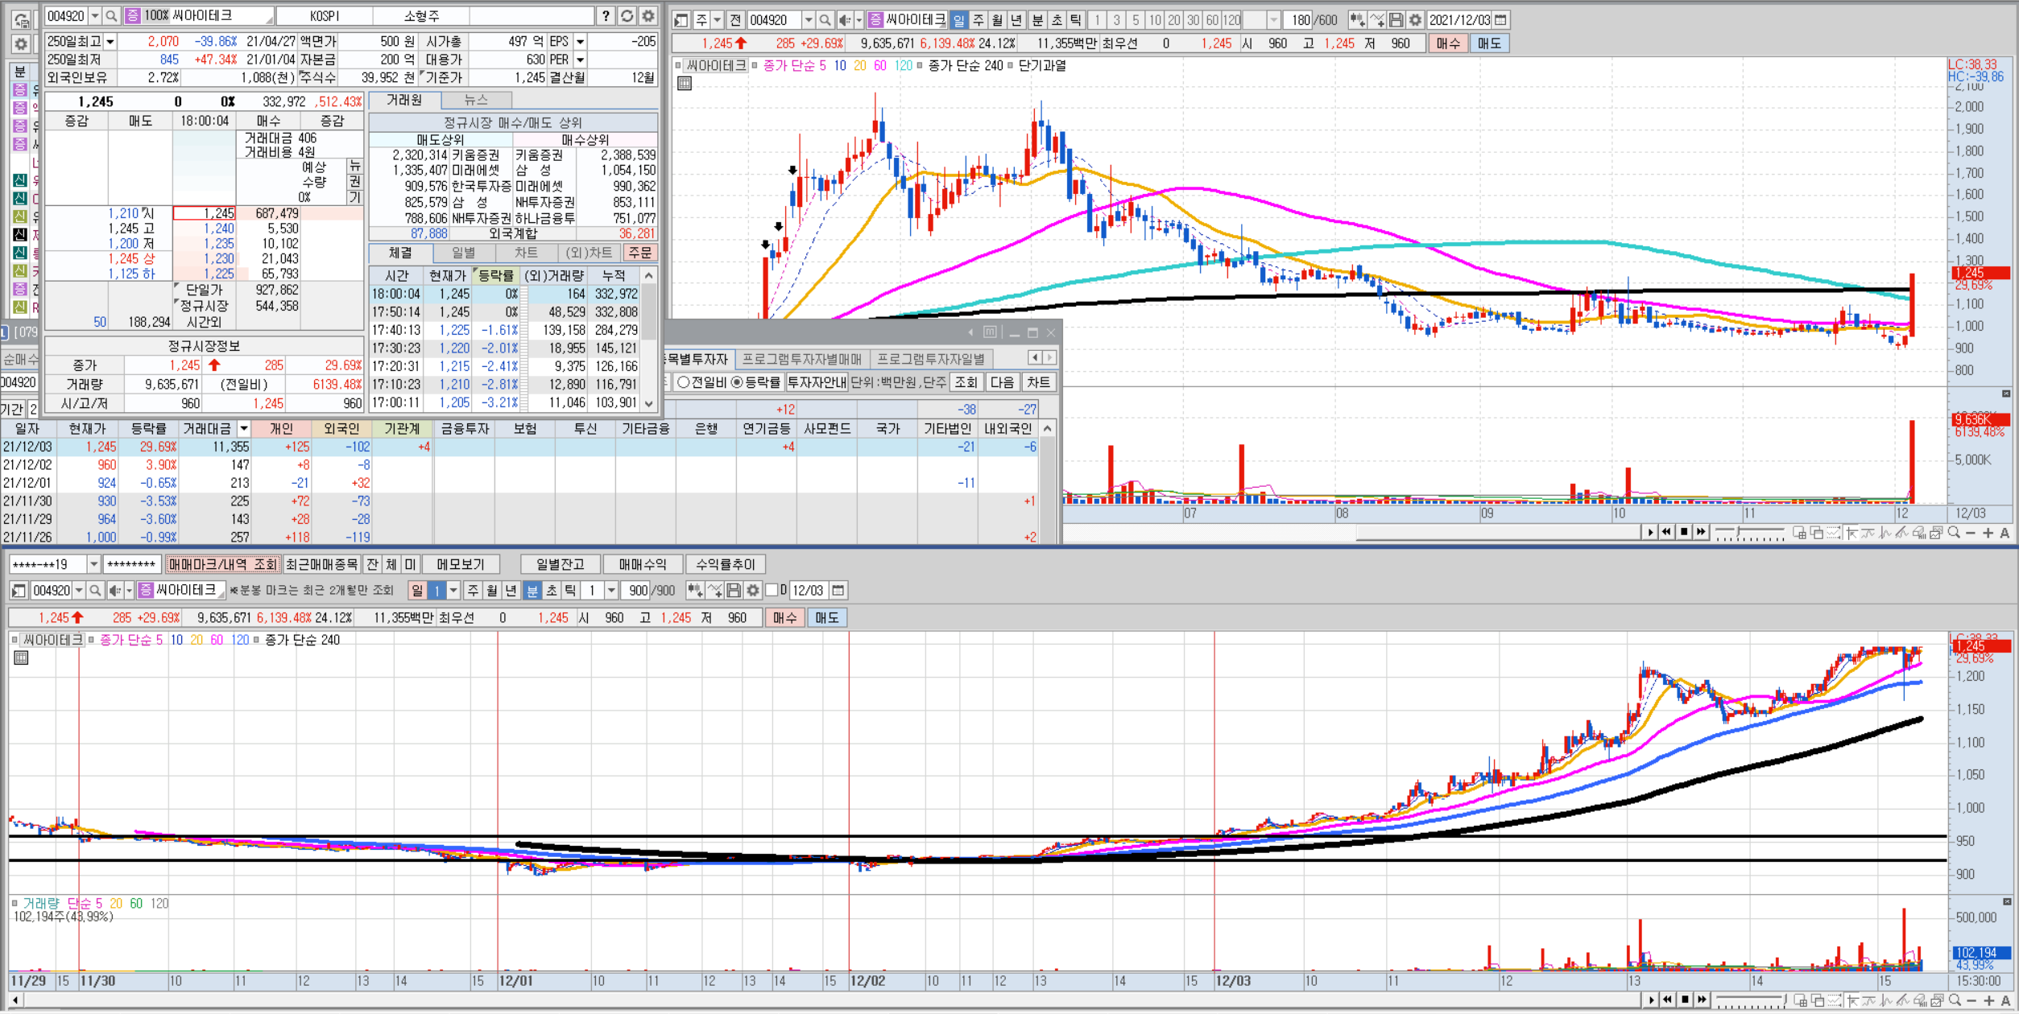Toggle 초 seconds period in minute chart
The height and width of the screenshot is (1014, 2019).
tap(551, 591)
